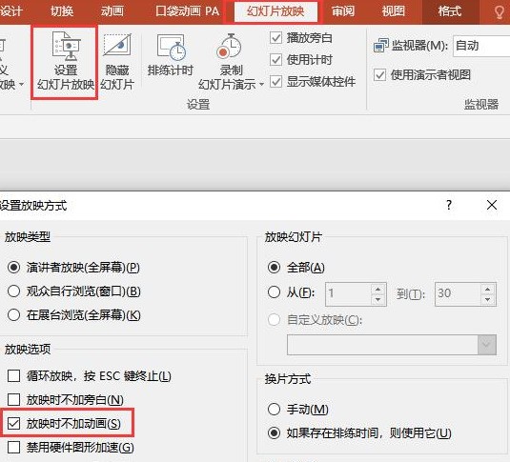Enable 循环放映 loop checkbox
The image size is (510, 462).
point(13,376)
